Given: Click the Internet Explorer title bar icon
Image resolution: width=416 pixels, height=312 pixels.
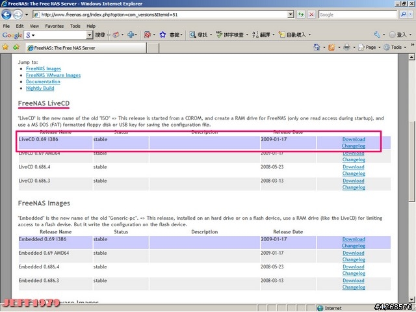Looking at the screenshot, I should click(4, 3).
